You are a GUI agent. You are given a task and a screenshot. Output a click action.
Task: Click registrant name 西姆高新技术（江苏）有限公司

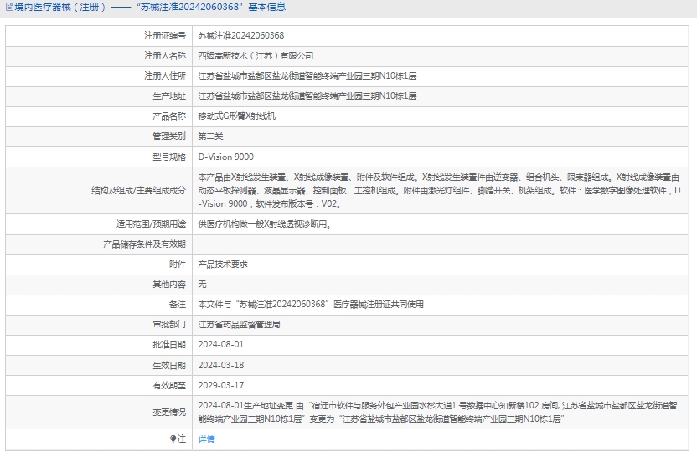(255, 56)
